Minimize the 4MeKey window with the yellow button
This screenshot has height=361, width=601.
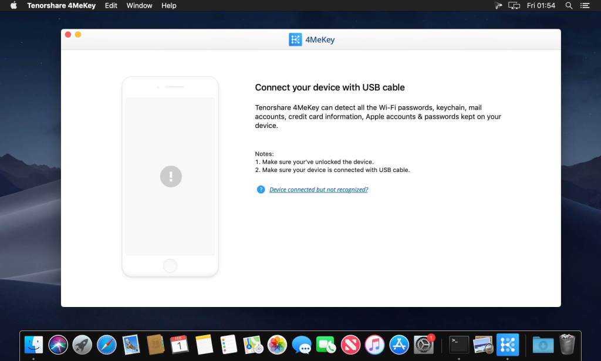point(78,35)
